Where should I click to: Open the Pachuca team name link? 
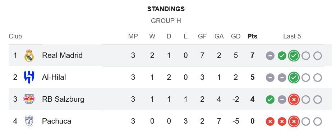56,121
